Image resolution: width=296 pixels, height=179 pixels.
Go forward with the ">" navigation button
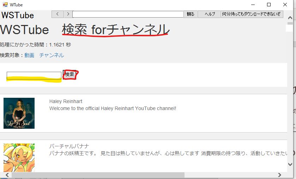(x=68, y=14)
